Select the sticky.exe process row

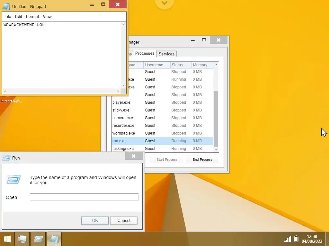162,110
